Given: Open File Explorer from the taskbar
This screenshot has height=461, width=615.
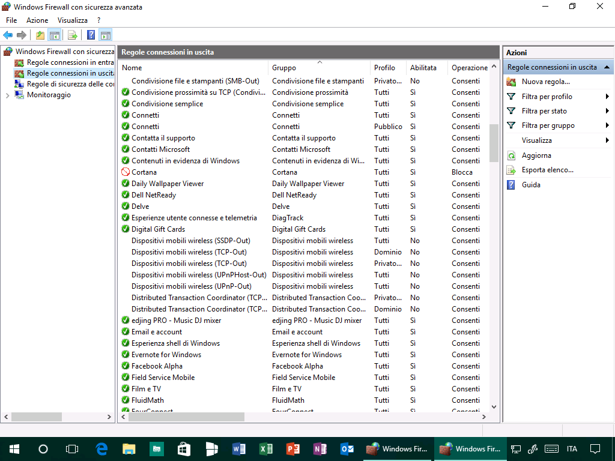Looking at the screenshot, I should (x=129, y=449).
